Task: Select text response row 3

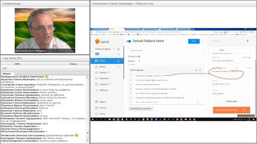Action: [166, 84]
